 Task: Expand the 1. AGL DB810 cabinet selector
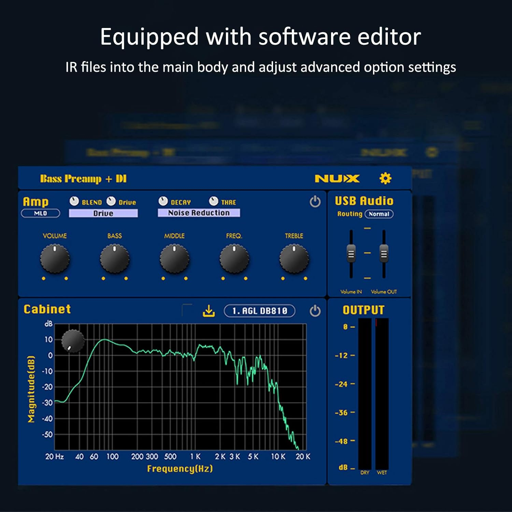coord(259,311)
